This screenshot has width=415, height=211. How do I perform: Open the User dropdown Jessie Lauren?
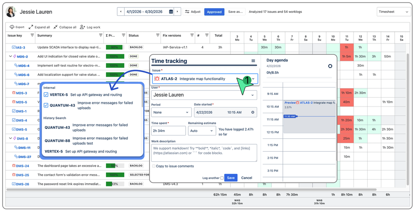click(x=204, y=95)
